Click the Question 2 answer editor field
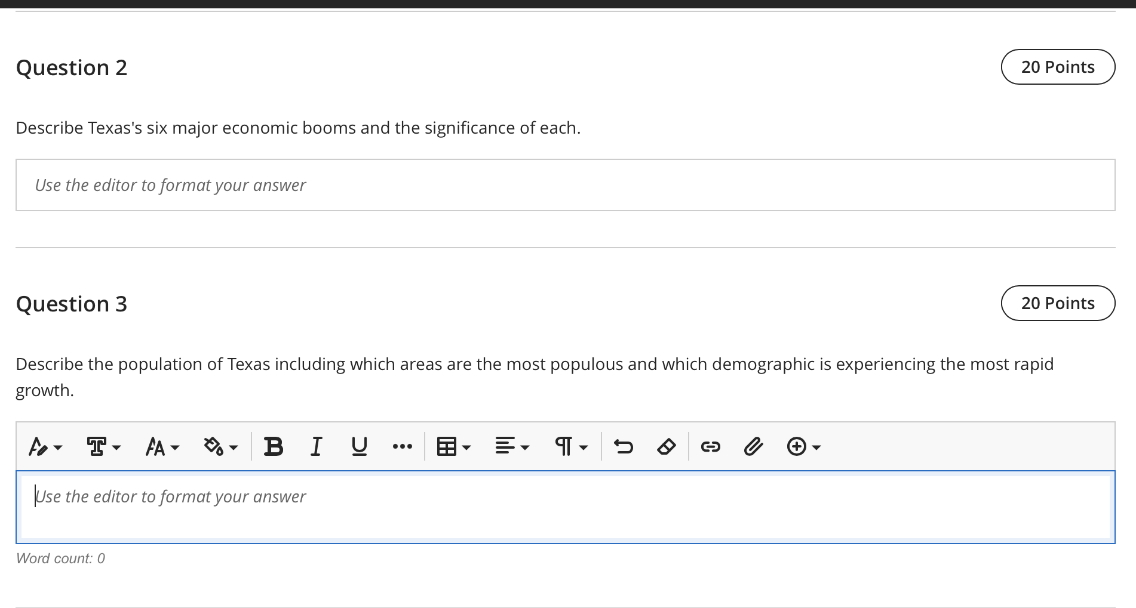The height and width of the screenshot is (608, 1136). 565,185
